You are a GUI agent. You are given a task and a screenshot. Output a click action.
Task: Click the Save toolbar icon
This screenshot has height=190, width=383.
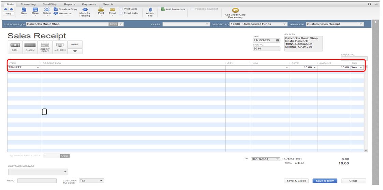(x=35, y=10)
